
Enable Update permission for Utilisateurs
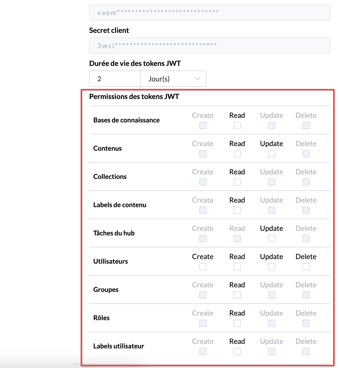271,267
